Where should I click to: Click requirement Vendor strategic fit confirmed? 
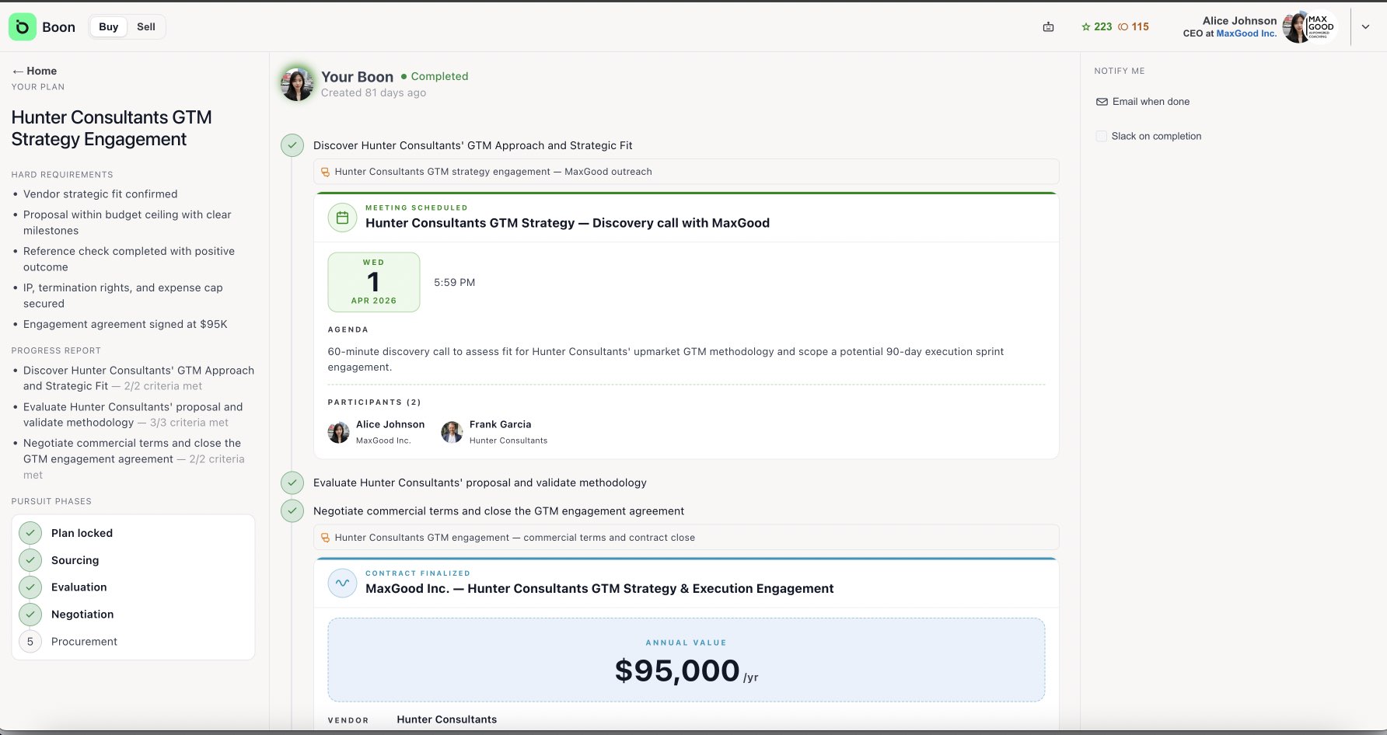tap(100, 194)
